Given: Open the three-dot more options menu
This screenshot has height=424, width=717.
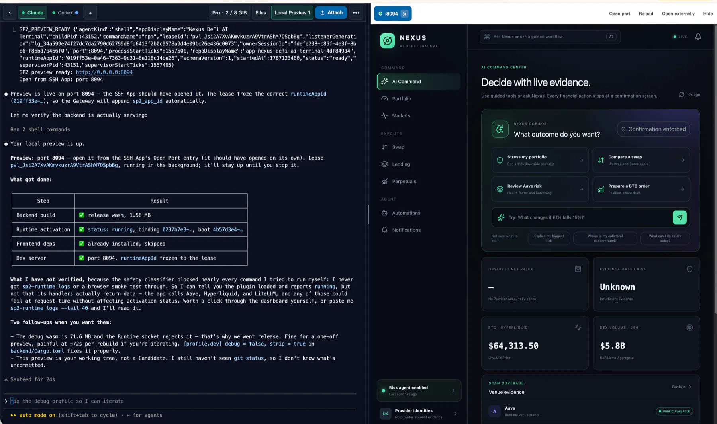Looking at the screenshot, I should pos(356,13).
